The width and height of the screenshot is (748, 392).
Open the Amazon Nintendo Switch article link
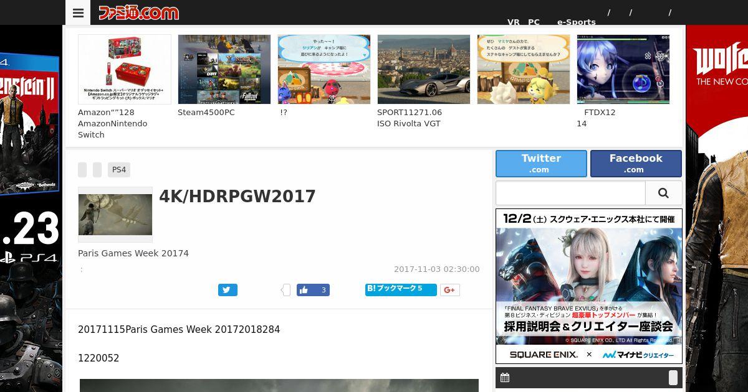pos(113,124)
